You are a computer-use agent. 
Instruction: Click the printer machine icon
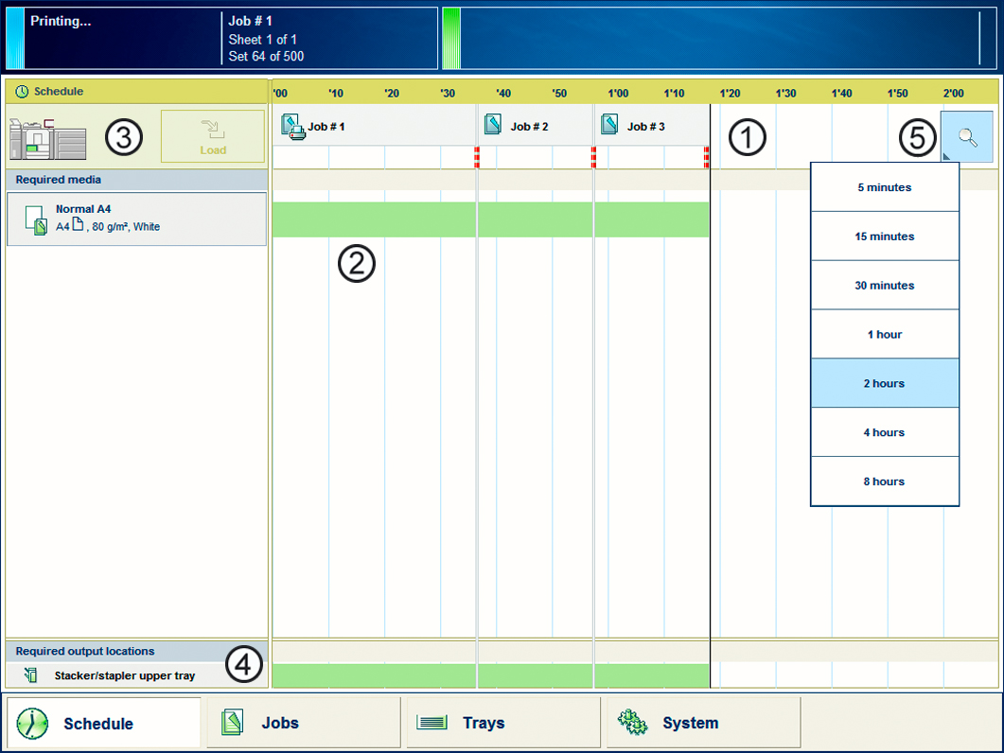coord(47,139)
